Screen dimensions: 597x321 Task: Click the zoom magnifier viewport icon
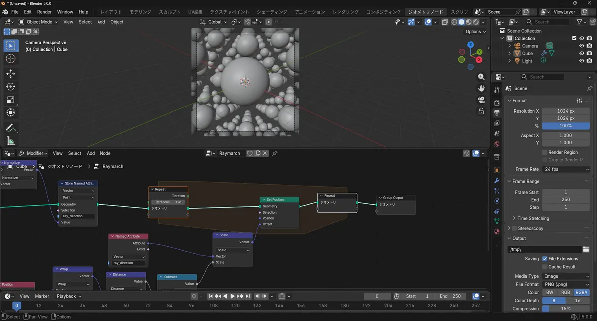(x=481, y=77)
